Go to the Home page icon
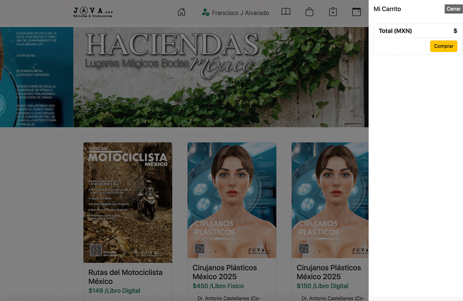 [182, 12]
